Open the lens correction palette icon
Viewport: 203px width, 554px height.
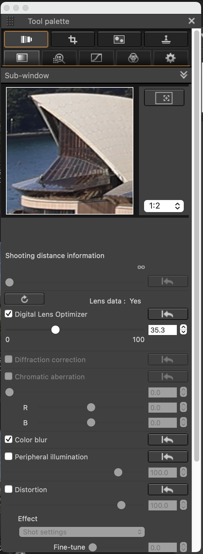(26, 39)
